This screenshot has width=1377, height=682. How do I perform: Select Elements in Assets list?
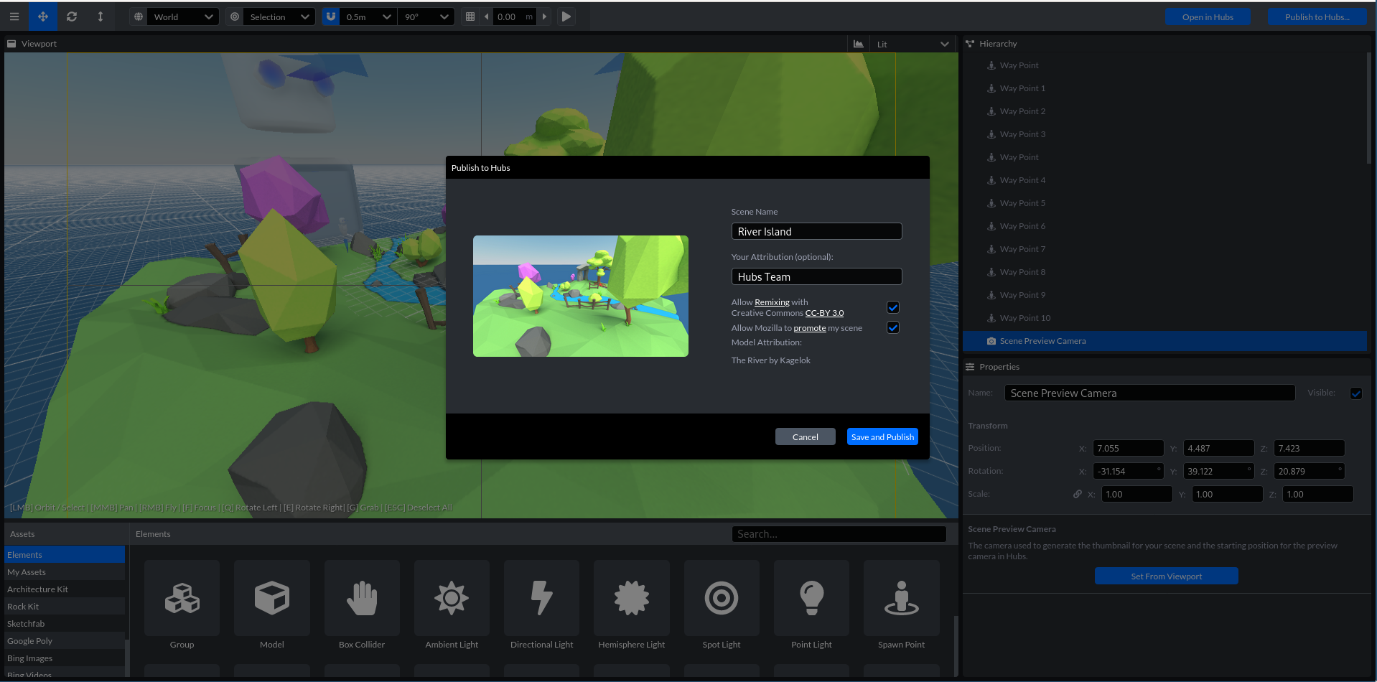tap(65, 555)
